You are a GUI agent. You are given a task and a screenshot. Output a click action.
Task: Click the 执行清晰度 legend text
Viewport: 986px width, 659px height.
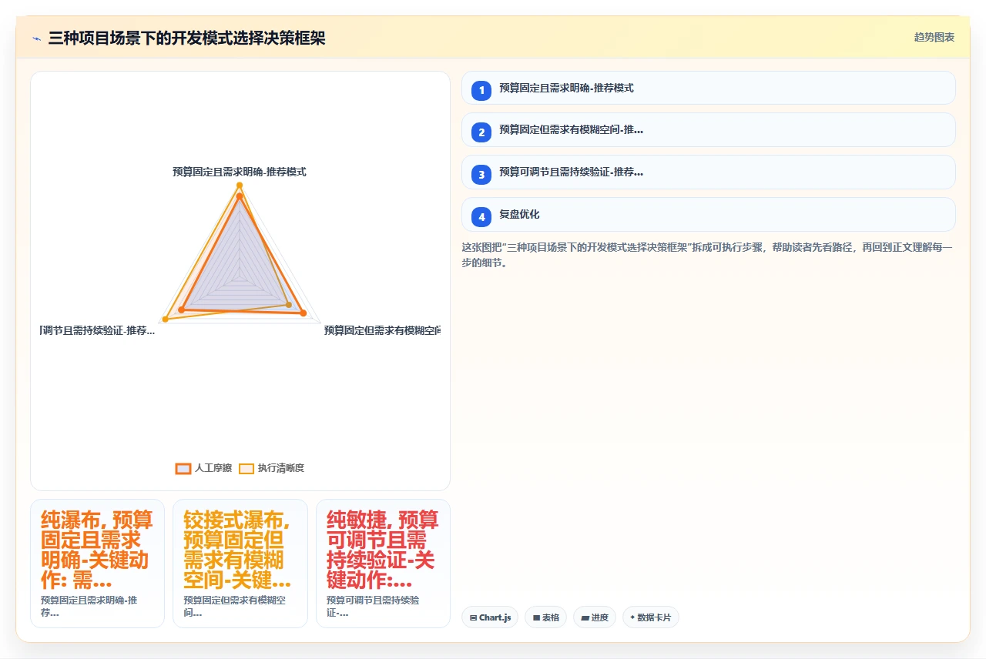tap(281, 468)
